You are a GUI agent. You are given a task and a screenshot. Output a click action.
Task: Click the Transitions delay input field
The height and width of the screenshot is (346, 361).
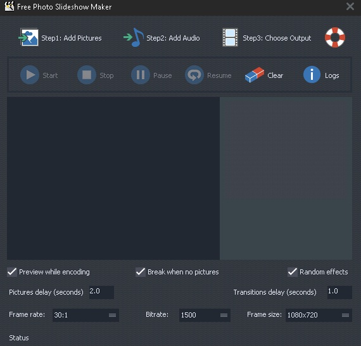(x=339, y=292)
